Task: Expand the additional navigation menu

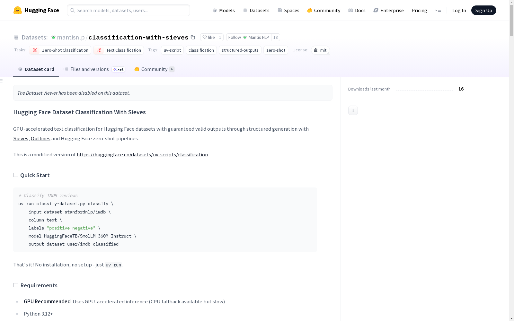Action: [x=438, y=10]
